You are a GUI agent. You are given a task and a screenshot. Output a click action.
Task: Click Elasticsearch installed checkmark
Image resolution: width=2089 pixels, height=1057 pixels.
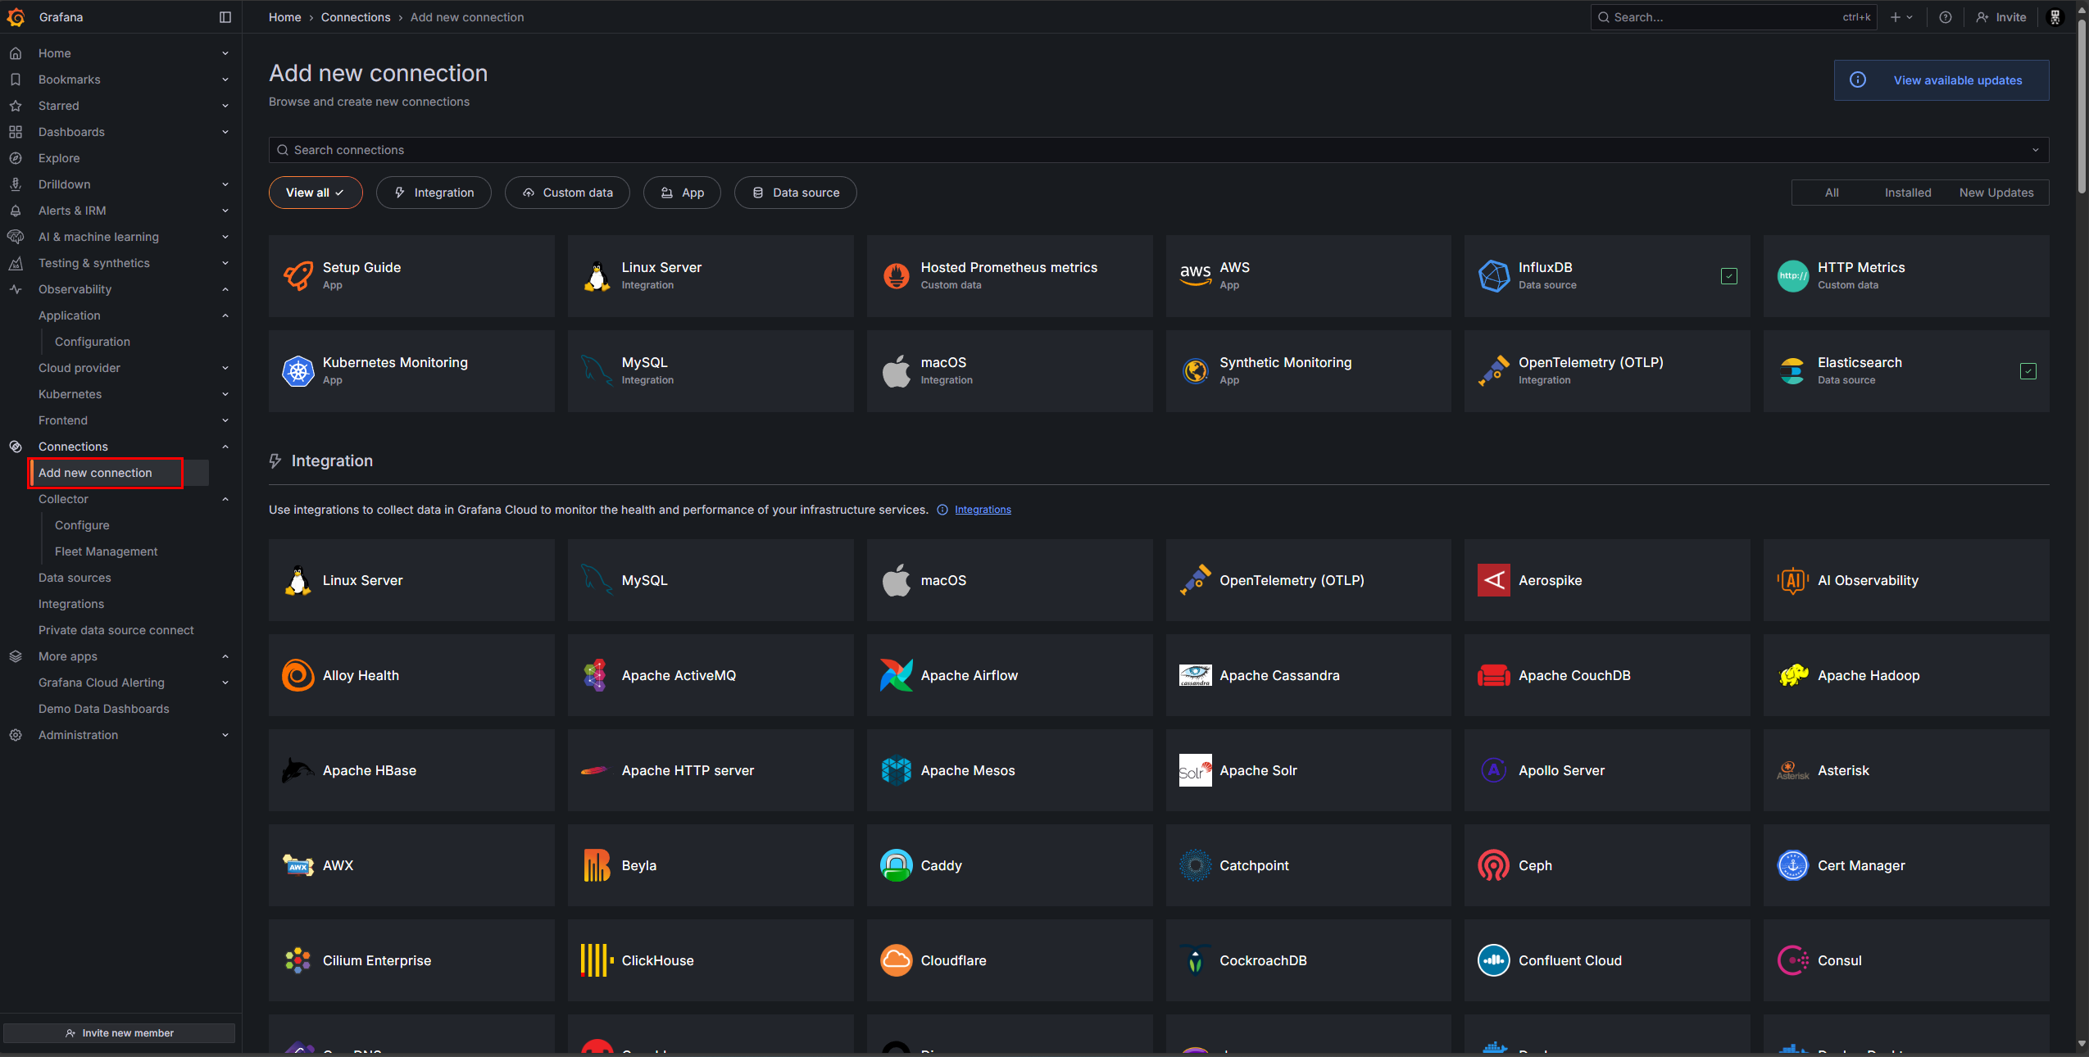click(2028, 371)
